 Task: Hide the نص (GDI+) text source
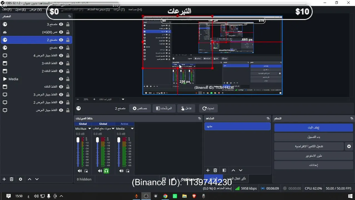coord(61,32)
